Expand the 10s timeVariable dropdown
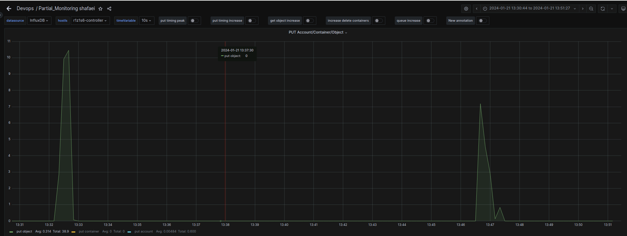 [146, 21]
